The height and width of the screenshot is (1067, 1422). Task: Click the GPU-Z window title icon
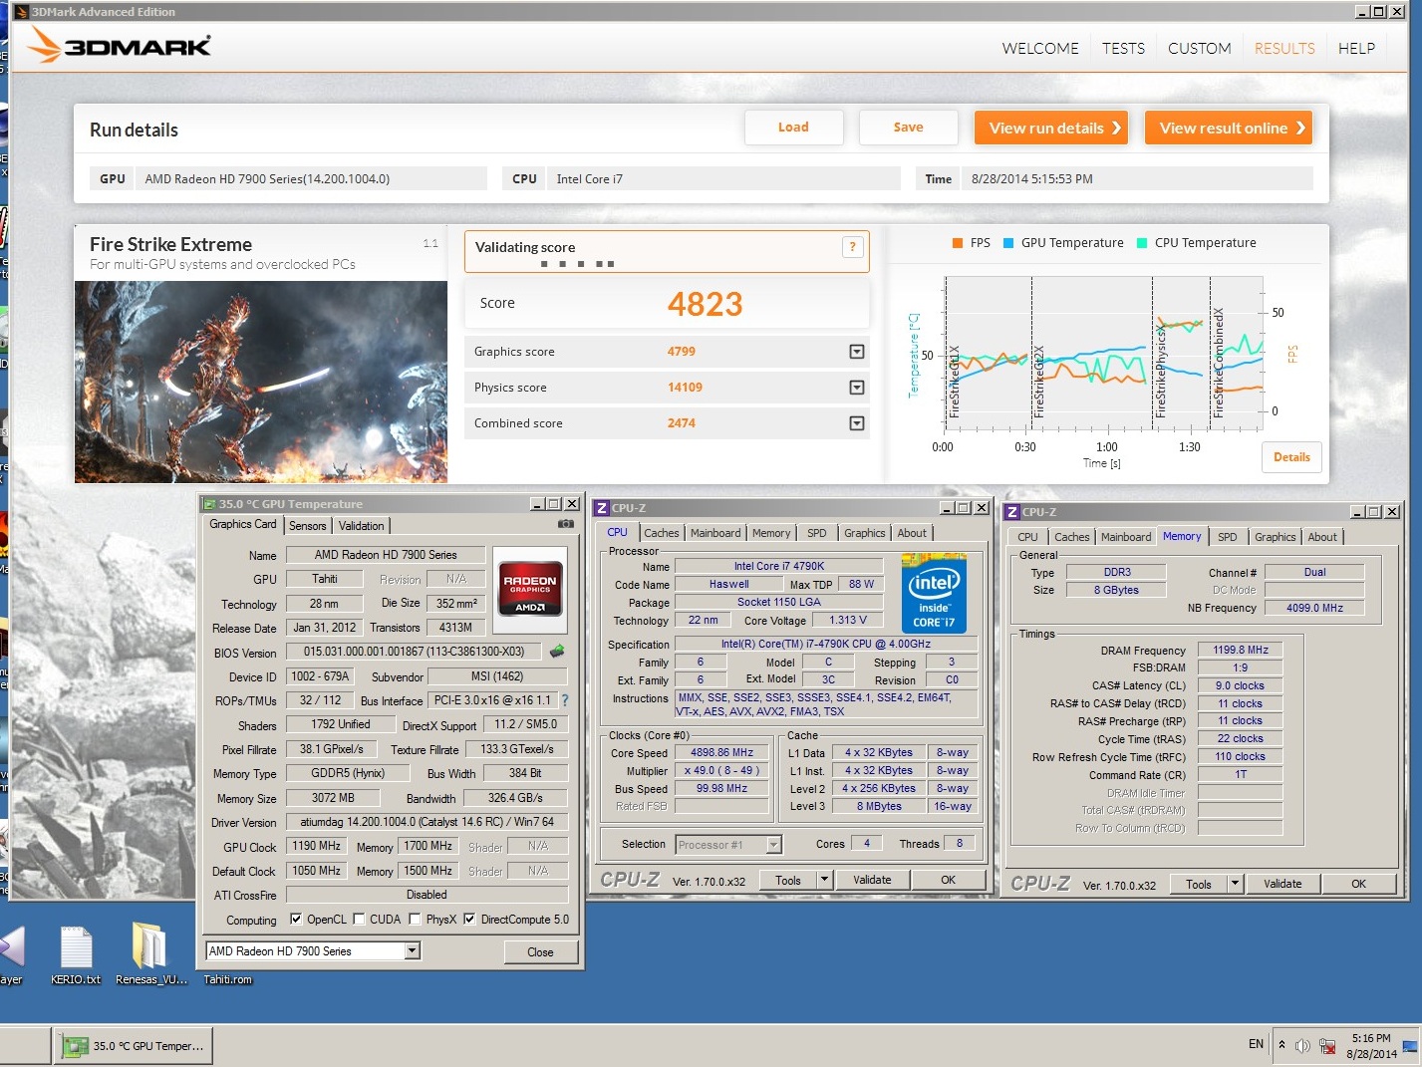209,504
